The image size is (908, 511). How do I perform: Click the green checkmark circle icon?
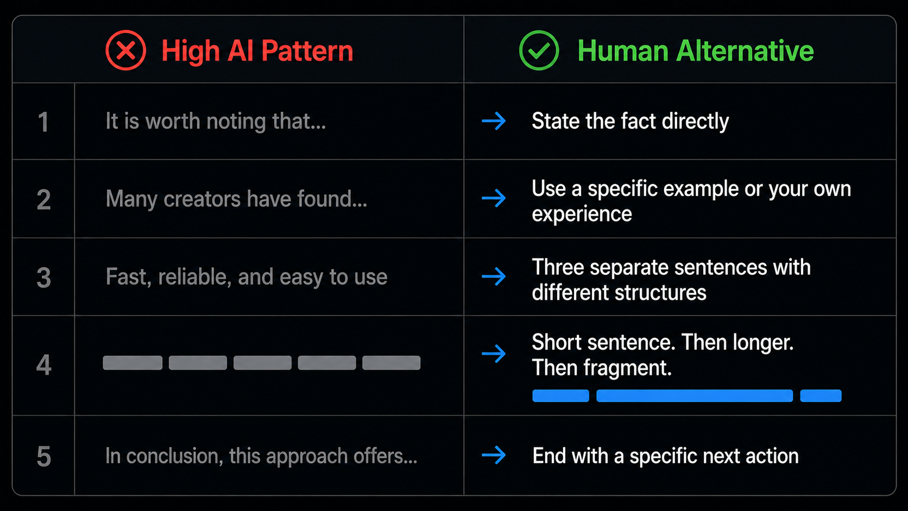point(539,51)
